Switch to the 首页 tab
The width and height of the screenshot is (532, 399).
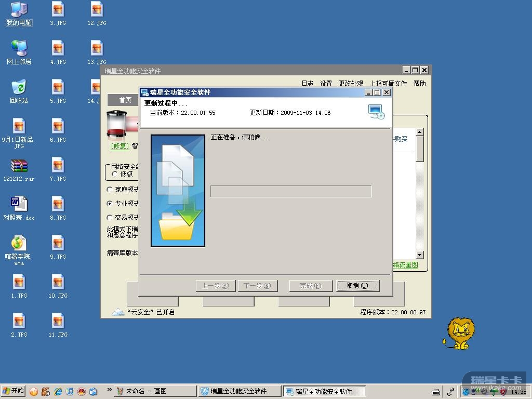point(124,100)
